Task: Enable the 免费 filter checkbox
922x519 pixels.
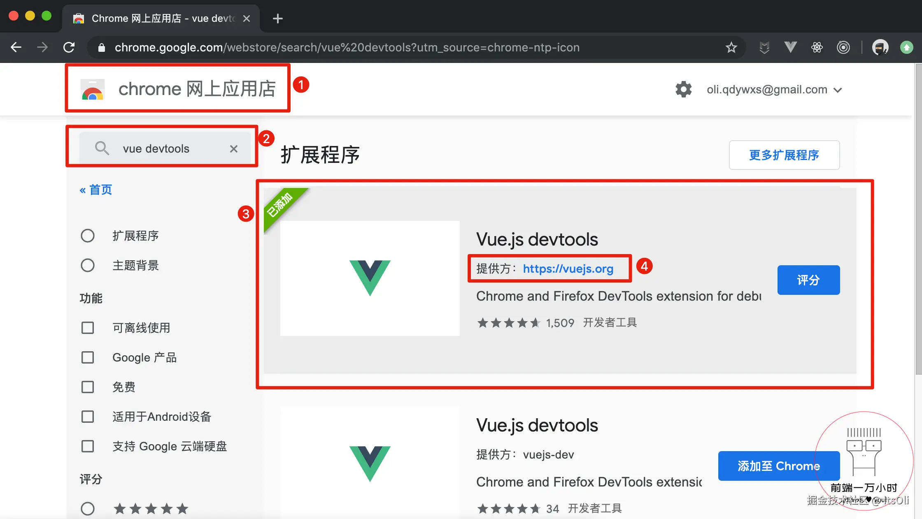Action: click(88, 387)
